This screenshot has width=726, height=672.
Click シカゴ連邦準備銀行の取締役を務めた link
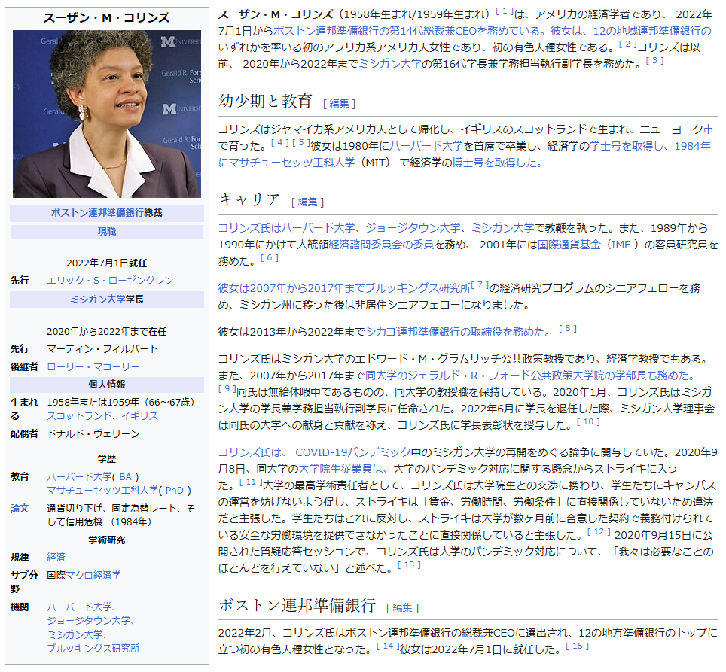pos(458,332)
